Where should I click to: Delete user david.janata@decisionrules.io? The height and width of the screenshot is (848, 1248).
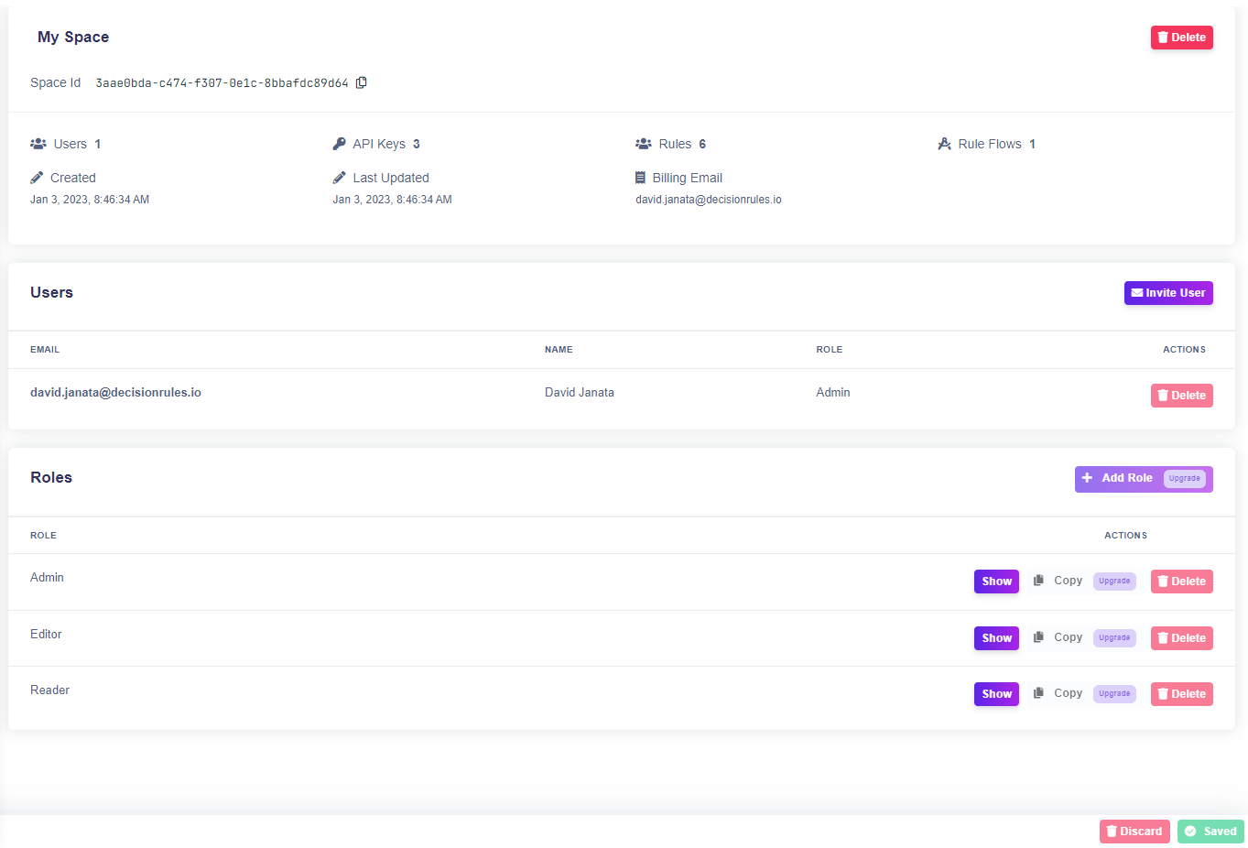click(x=1181, y=396)
